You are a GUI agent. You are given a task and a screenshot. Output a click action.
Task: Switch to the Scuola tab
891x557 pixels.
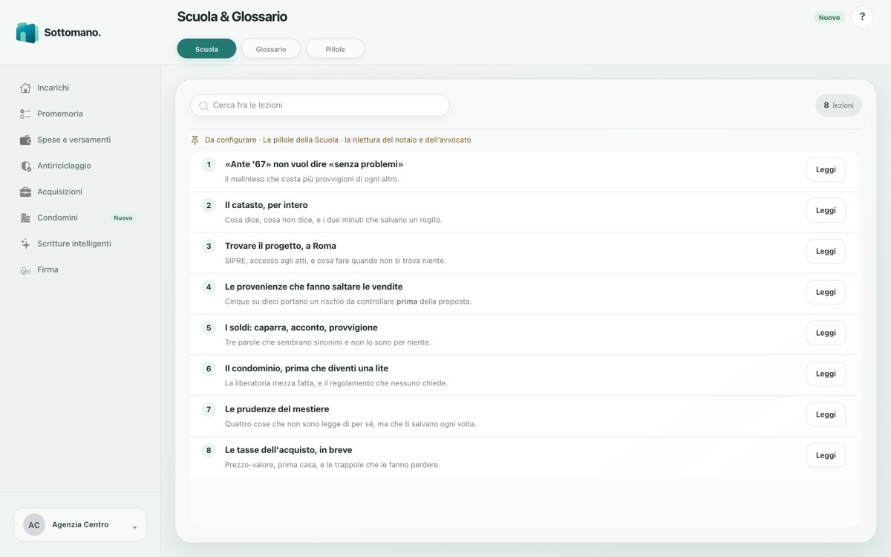[x=206, y=49]
